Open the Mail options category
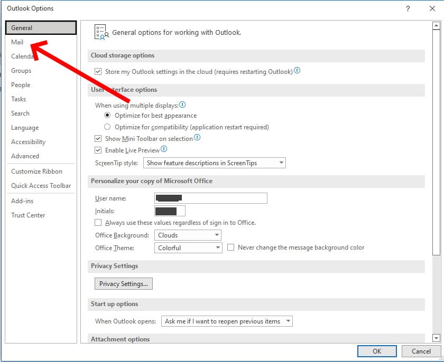444x362 pixels. (x=17, y=42)
